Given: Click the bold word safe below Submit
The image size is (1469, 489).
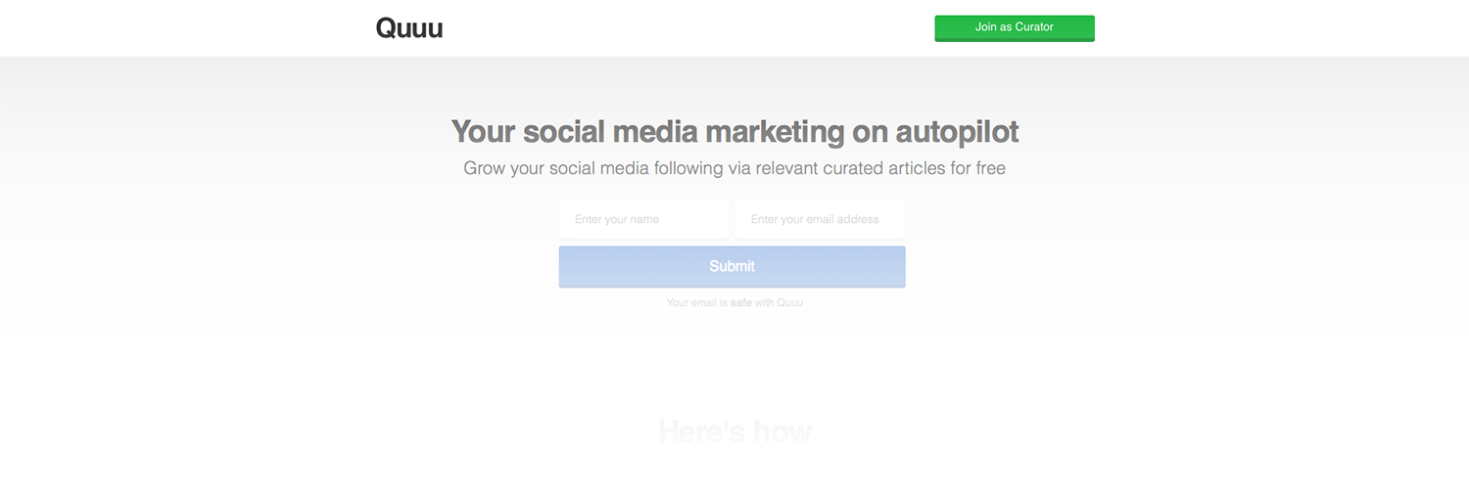Looking at the screenshot, I should tap(741, 303).
